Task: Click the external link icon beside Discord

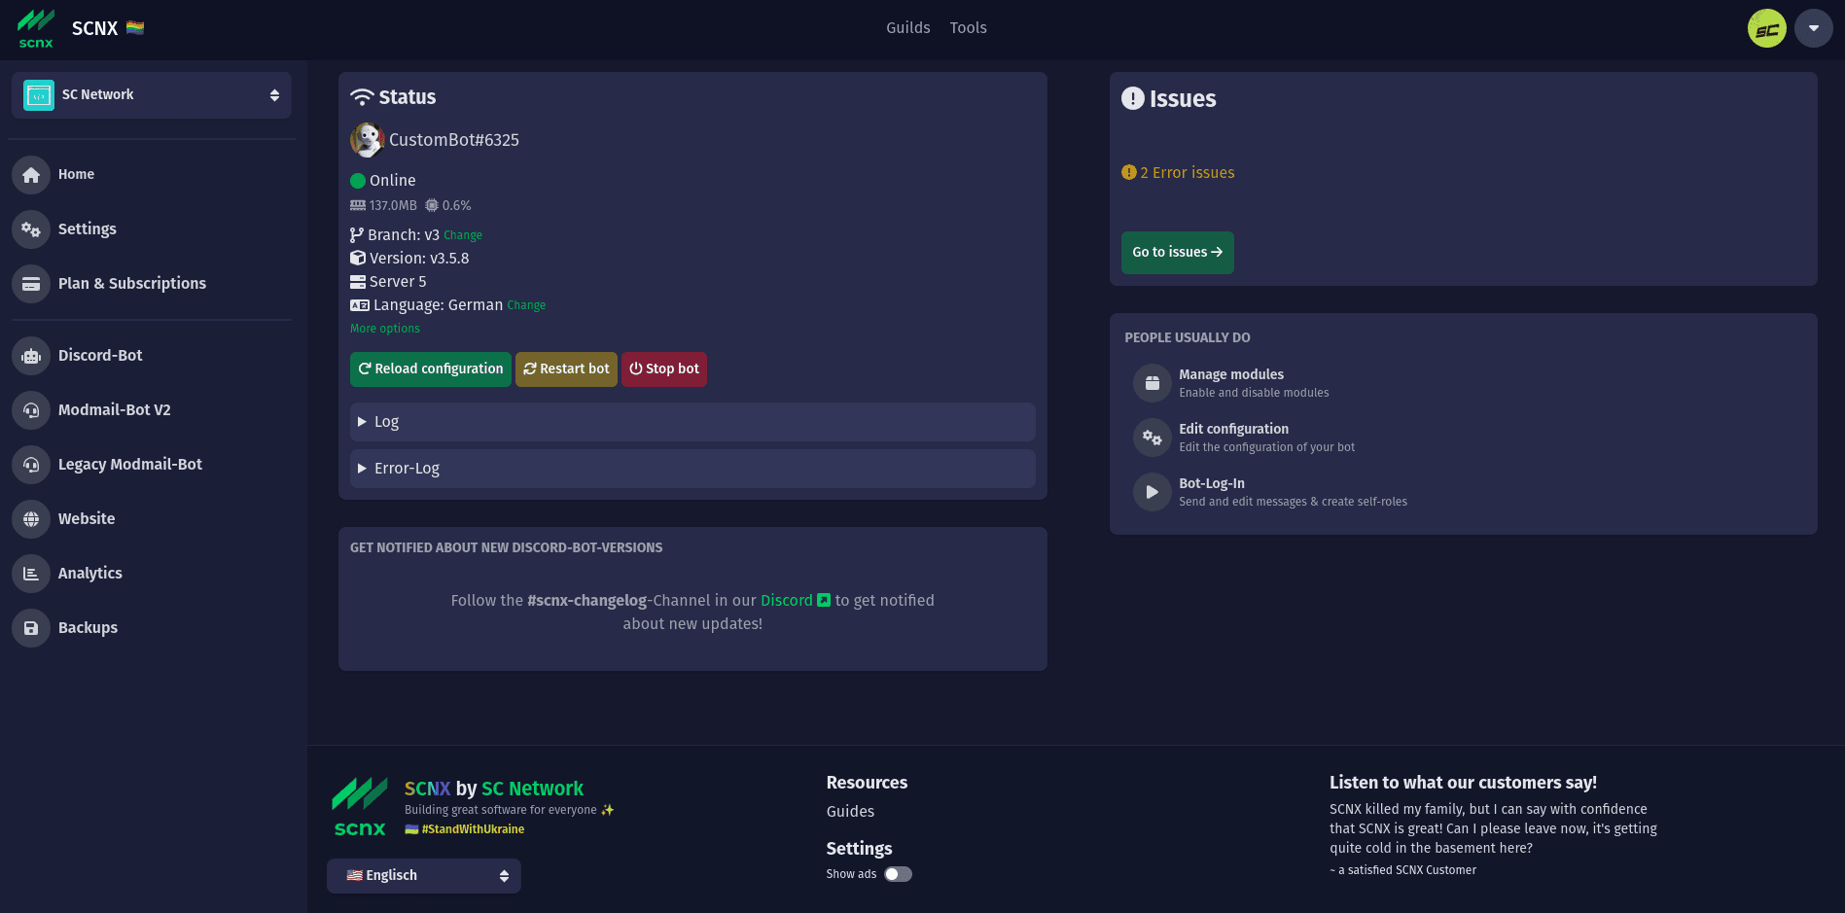Action: pyautogui.click(x=824, y=600)
